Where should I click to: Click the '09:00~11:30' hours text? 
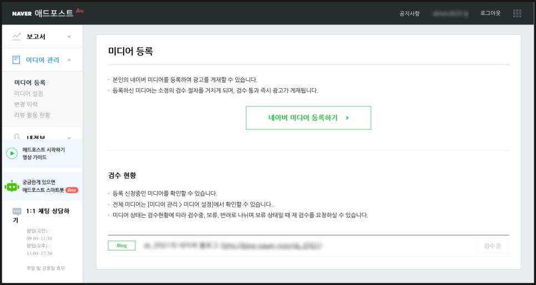[39, 238]
